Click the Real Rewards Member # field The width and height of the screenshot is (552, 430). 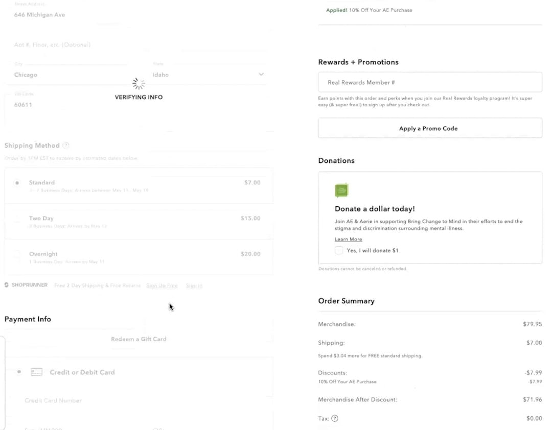429,82
